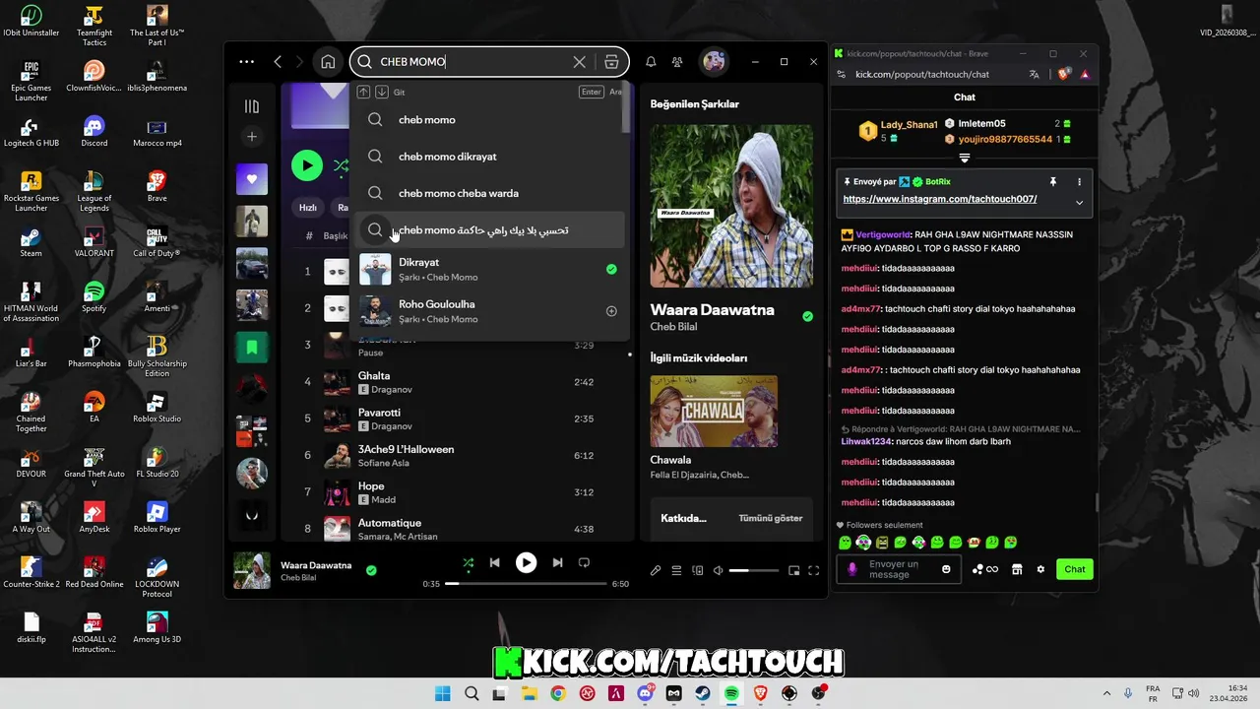The image size is (1260, 709).
Task: Toggle liked check beside Waara Daawatna panel title
Action: [x=807, y=317]
